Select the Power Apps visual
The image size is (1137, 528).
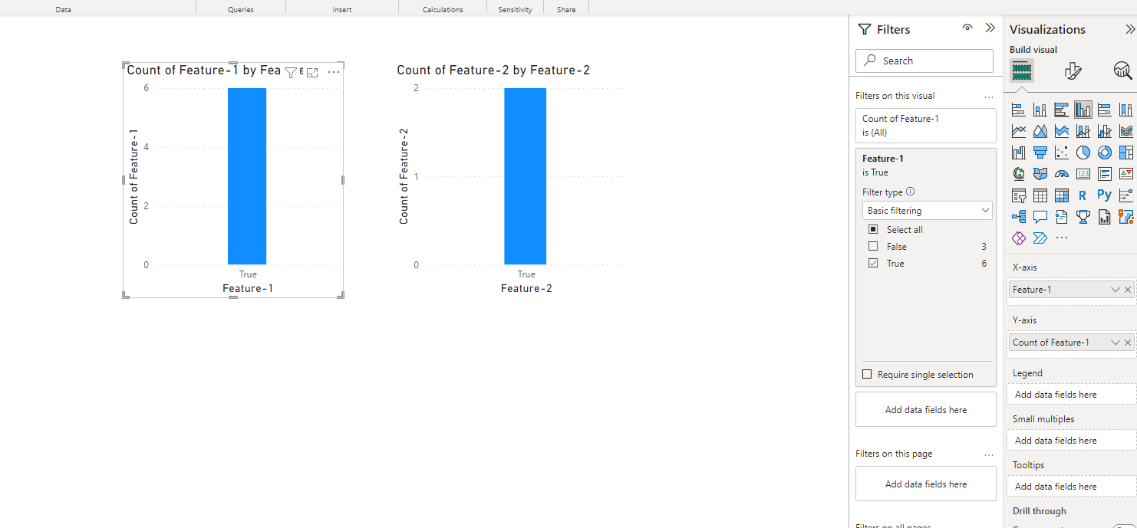pyautogui.click(x=1019, y=238)
